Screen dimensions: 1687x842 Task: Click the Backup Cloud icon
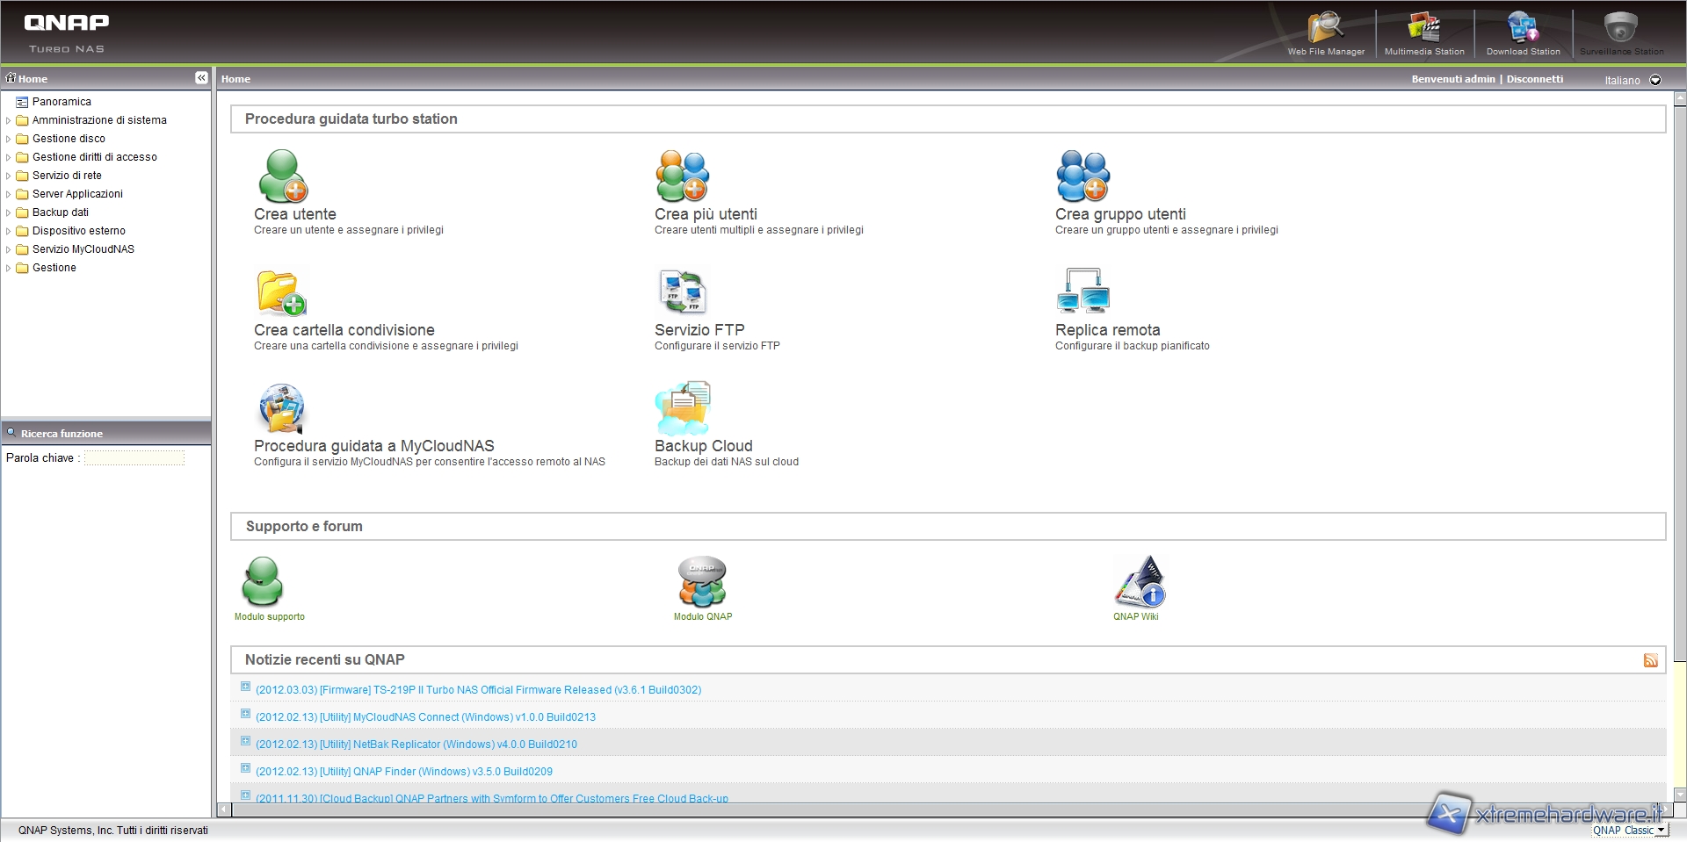(683, 408)
